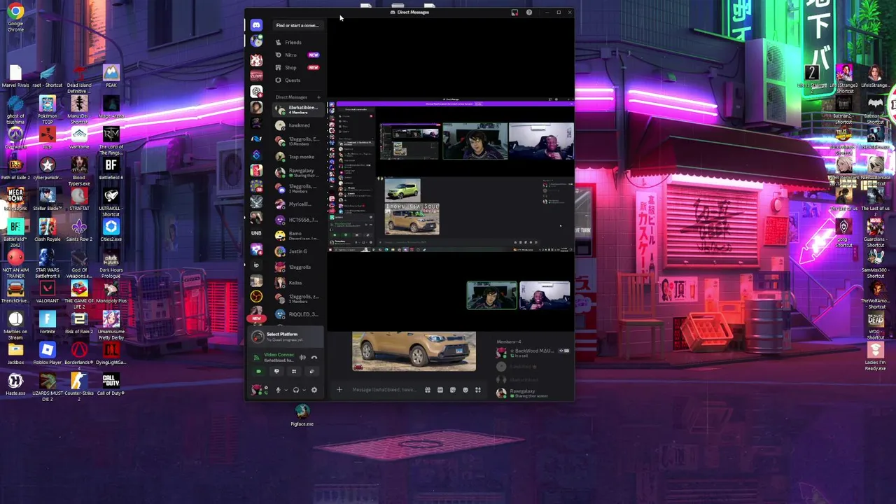The width and height of the screenshot is (896, 504).
Task: Create a new DM with plus icon
Action: (318, 97)
